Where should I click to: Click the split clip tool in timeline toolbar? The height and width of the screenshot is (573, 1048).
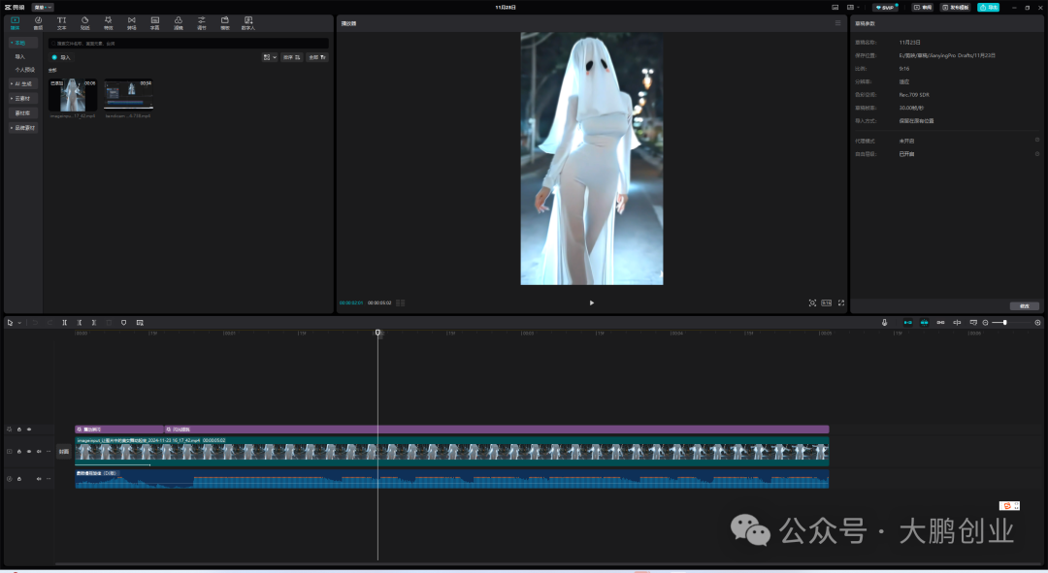pos(65,322)
